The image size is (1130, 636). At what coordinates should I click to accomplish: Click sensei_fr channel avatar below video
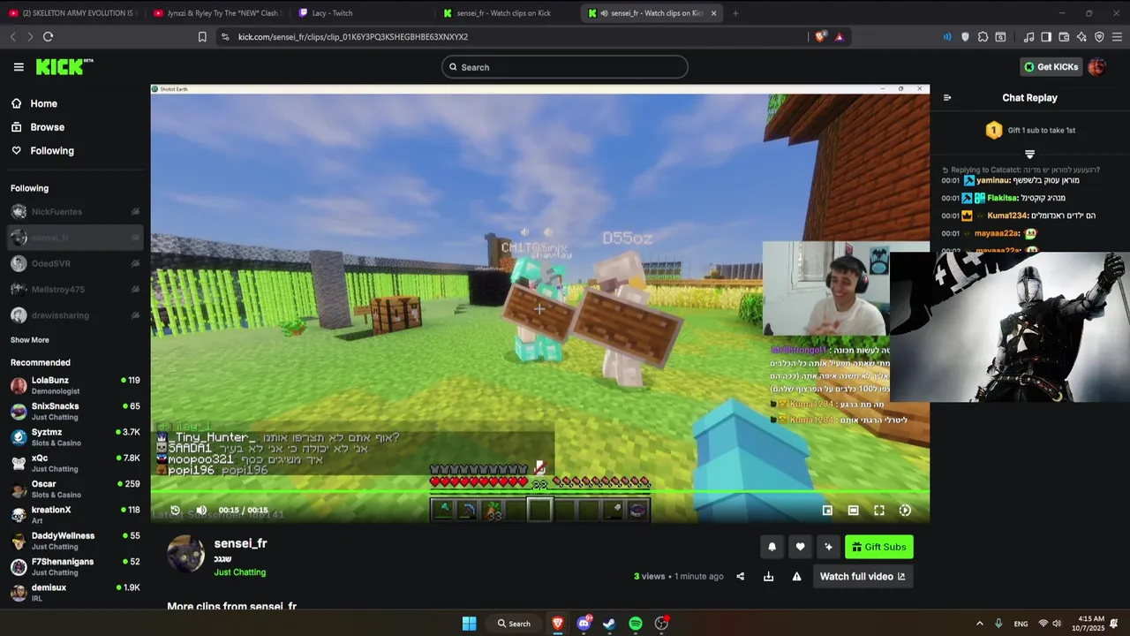click(186, 554)
